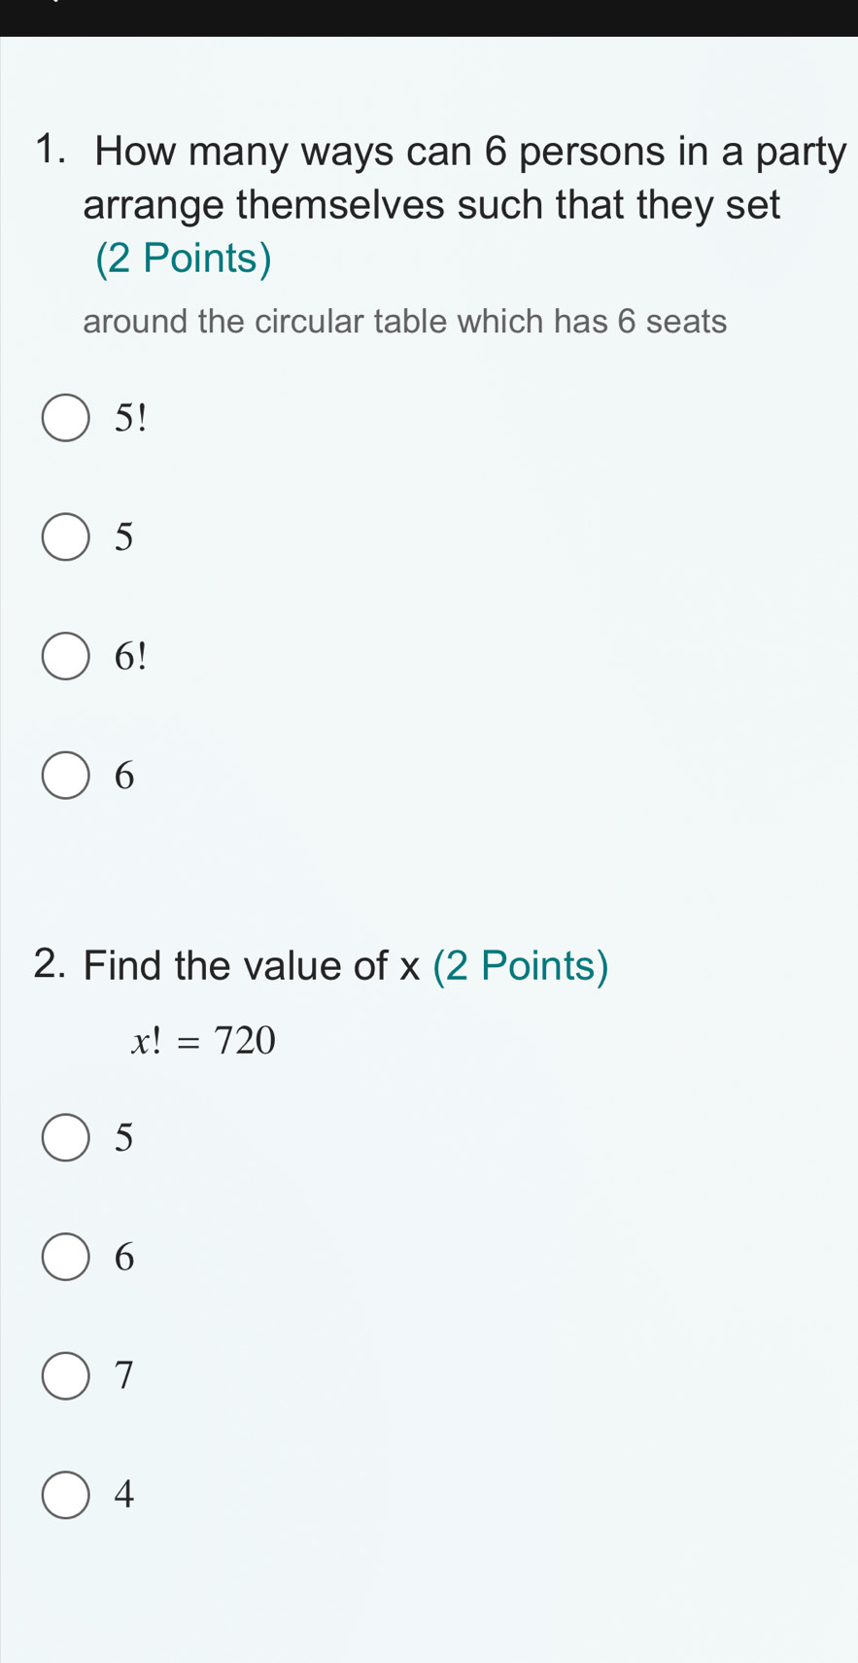This screenshot has height=1663, width=858.
Task: Select radio option 7 for question 2
Action: [66, 1375]
